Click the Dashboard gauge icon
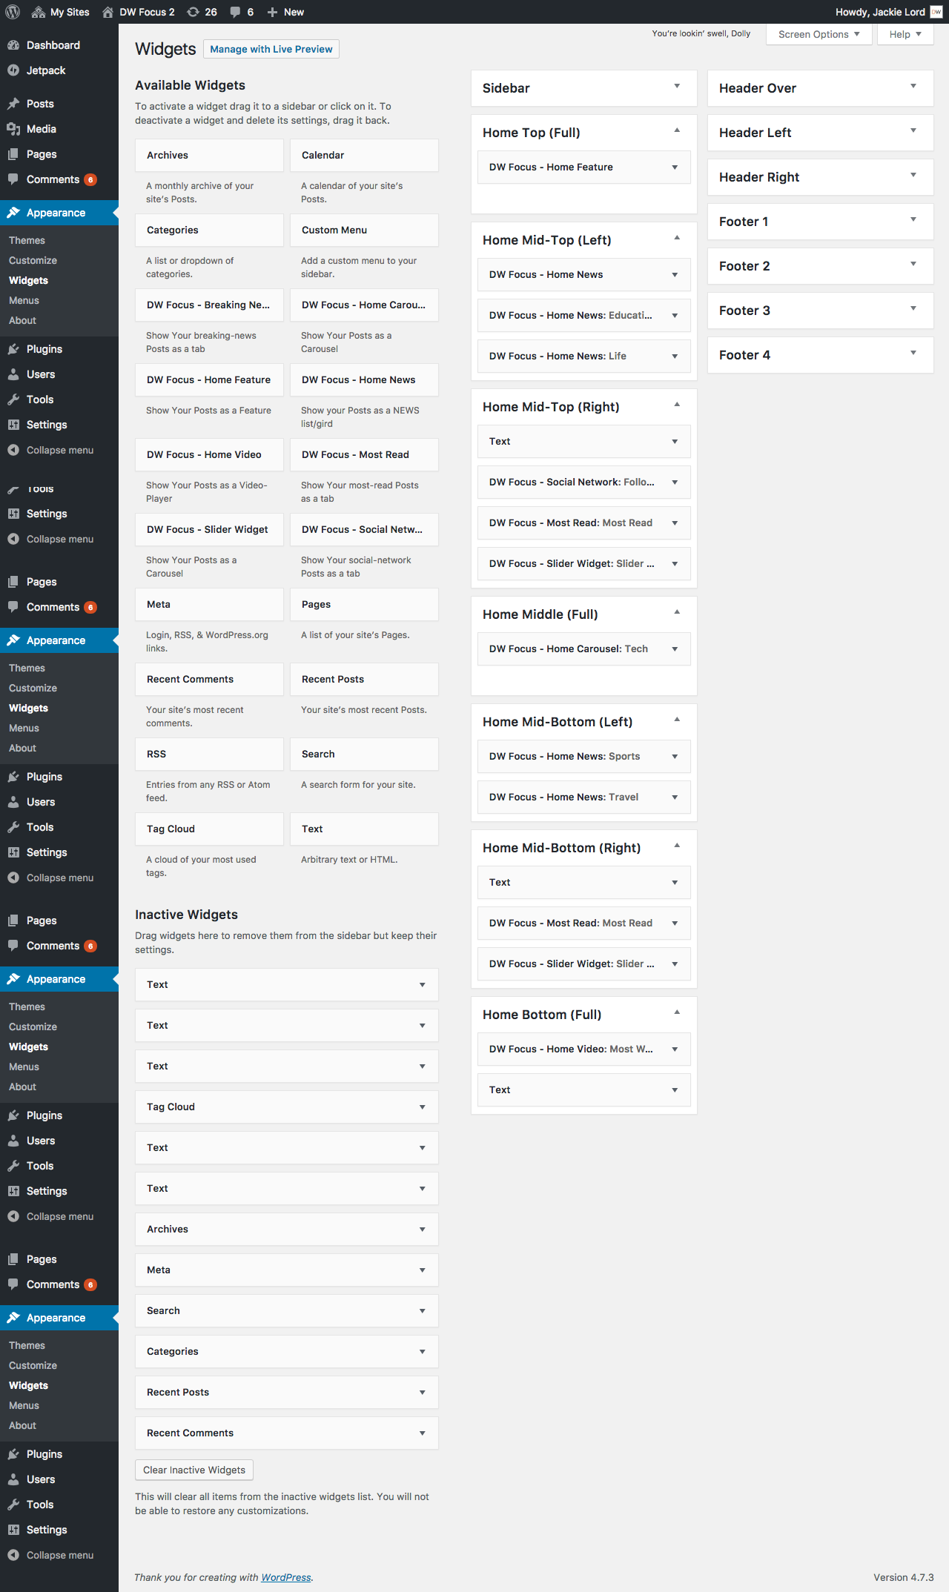The width and height of the screenshot is (949, 1592). pos(13,45)
